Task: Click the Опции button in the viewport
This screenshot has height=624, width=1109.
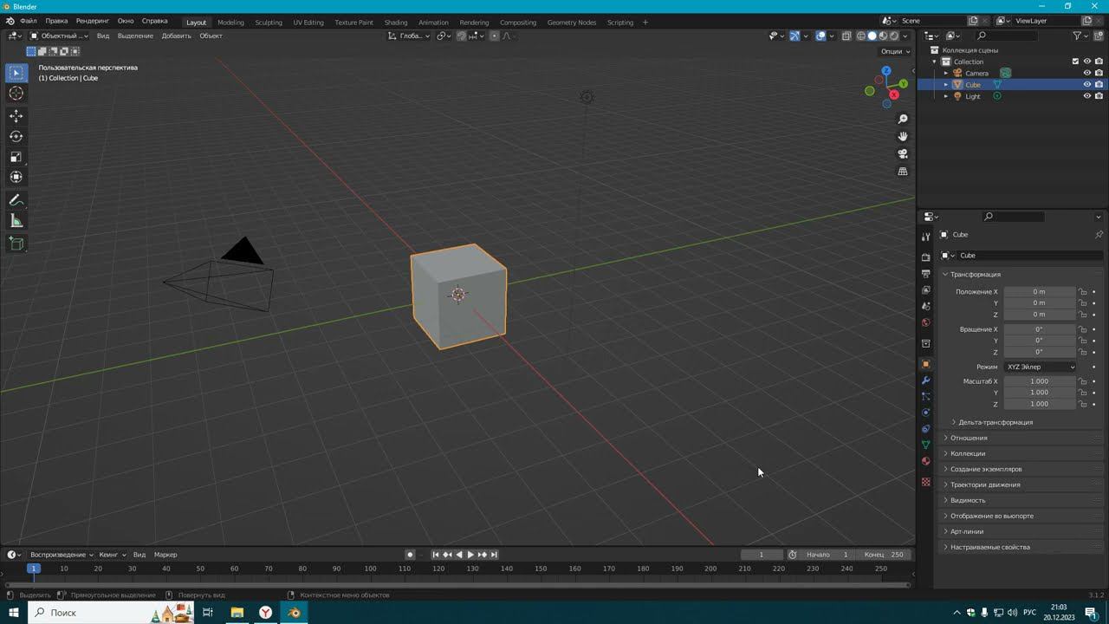Action: pyautogui.click(x=895, y=51)
